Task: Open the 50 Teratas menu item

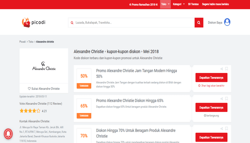Action: point(193,4)
